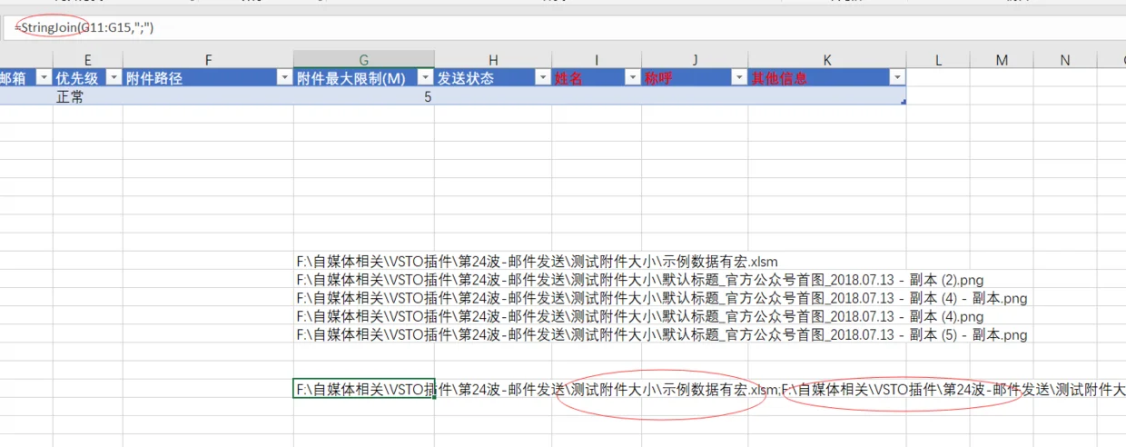Select the cell with value 5
The height and width of the screenshot is (447, 1126).
(x=364, y=96)
